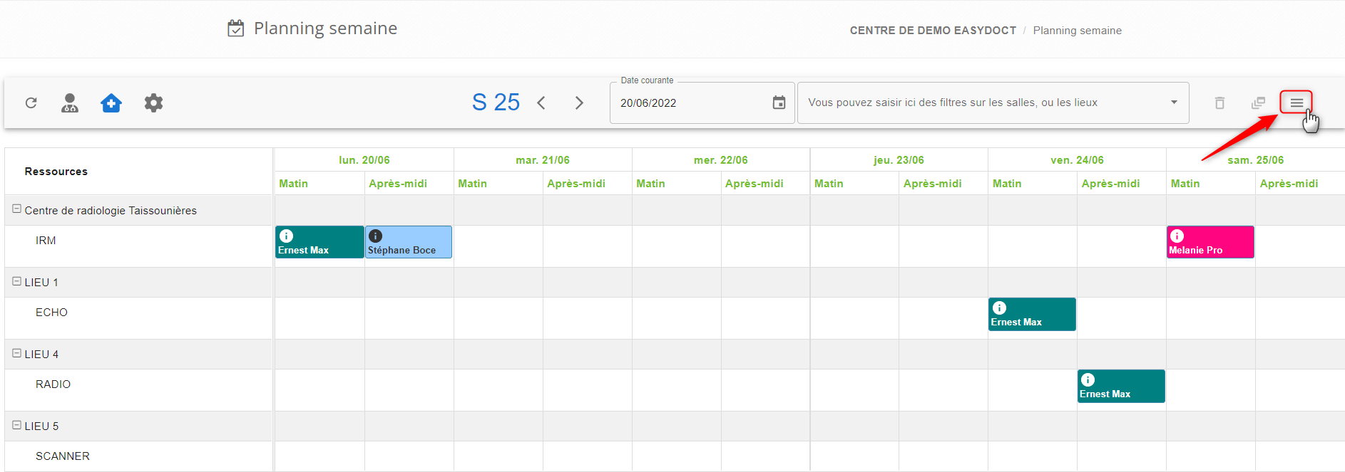This screenshot has height=472, width=1345.
Task: Click the refresh planning icon
Action: click(31, 103)
